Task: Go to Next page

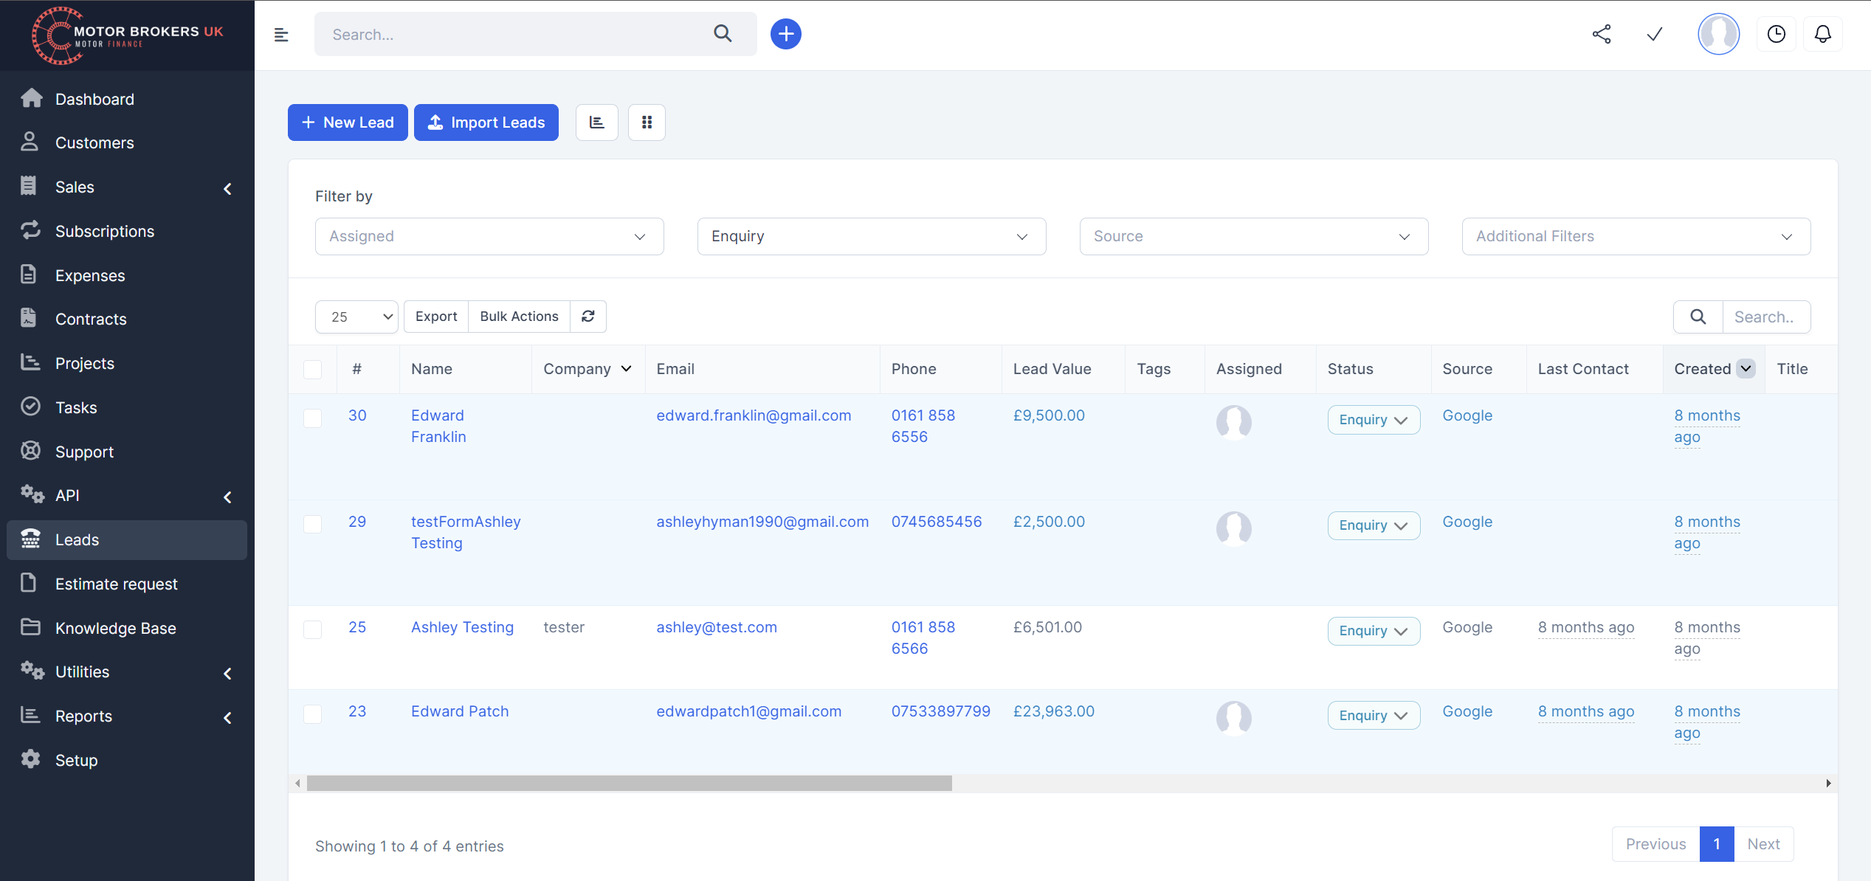Action: (1763, 844)
